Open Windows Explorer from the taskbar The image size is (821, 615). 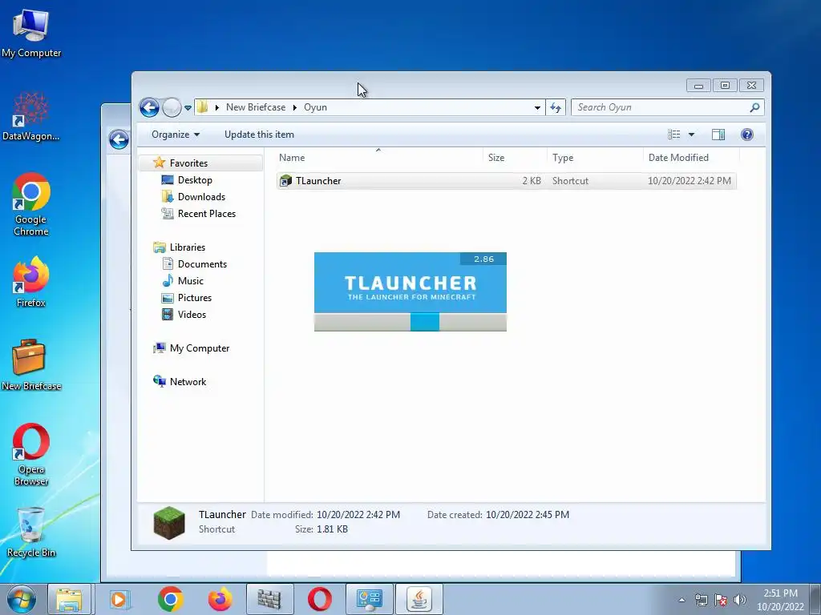pyautogui.click(x=70, y=599)
